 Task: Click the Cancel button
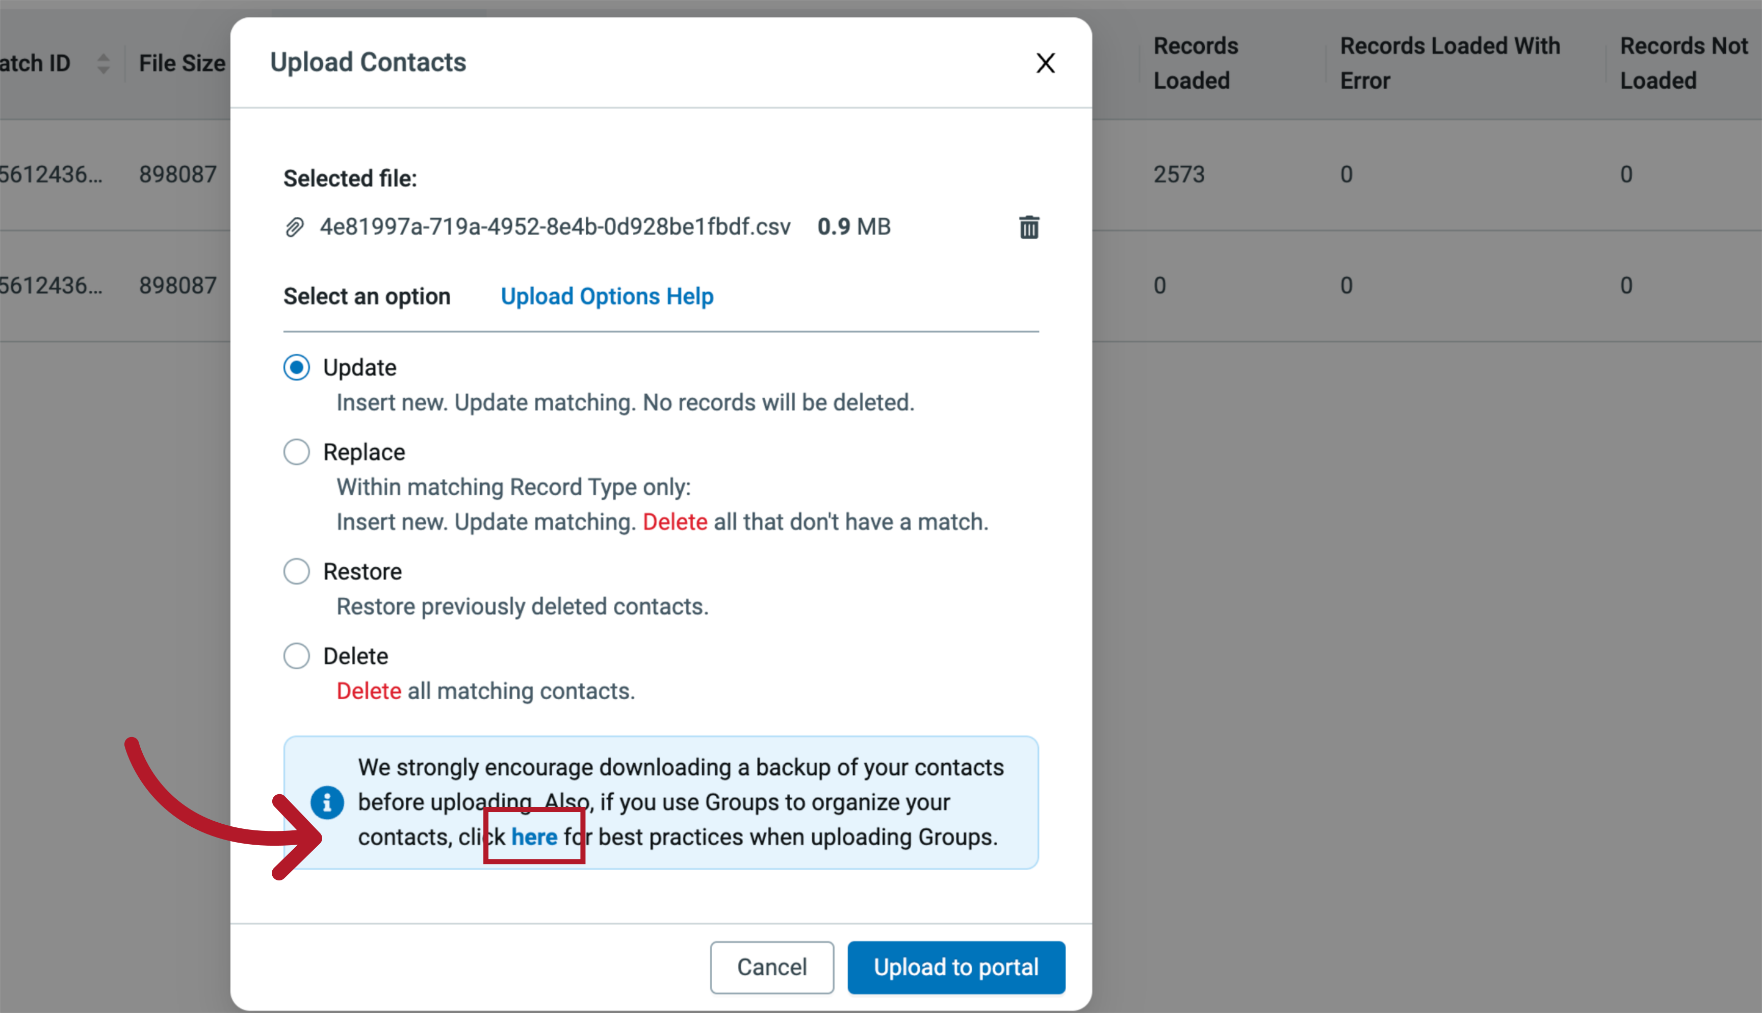pyautogui.click(x=771, y=967)
